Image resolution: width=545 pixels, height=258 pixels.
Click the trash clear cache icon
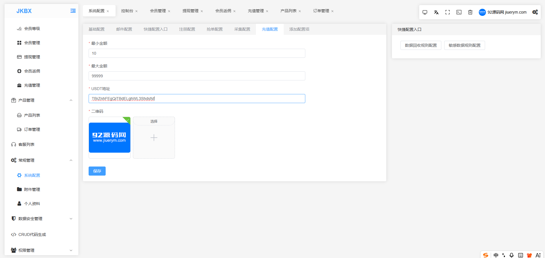tap(470, 12)
